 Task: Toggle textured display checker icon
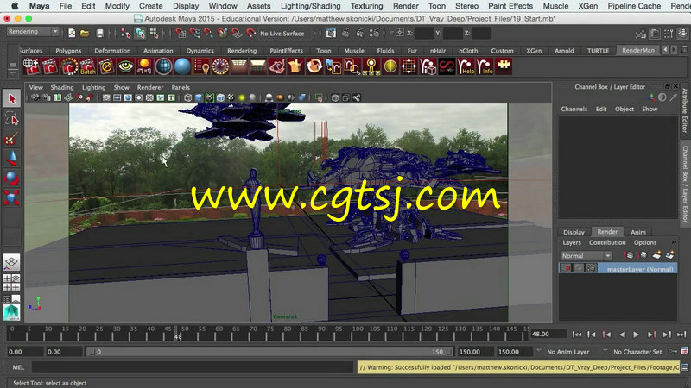tap(231, 97)
